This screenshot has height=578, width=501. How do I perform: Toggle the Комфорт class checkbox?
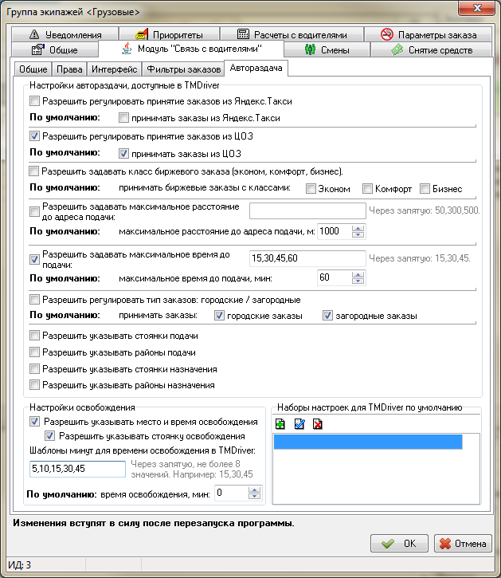click(368, 189)
